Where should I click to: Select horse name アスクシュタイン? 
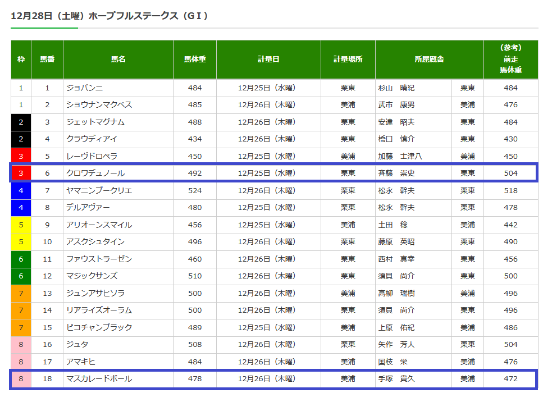[x=95, y=242]
